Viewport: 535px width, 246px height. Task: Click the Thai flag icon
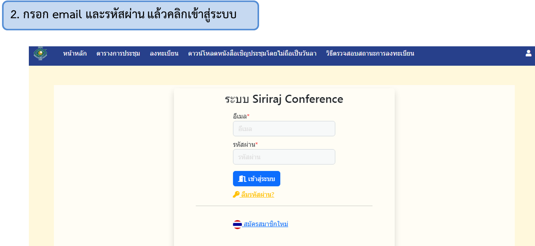click(237, 224)
